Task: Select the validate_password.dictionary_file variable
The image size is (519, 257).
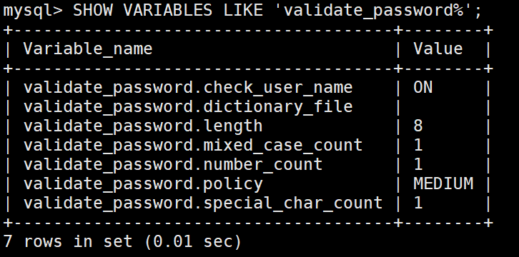Action: pyautogui.click(x=188, y=107)
